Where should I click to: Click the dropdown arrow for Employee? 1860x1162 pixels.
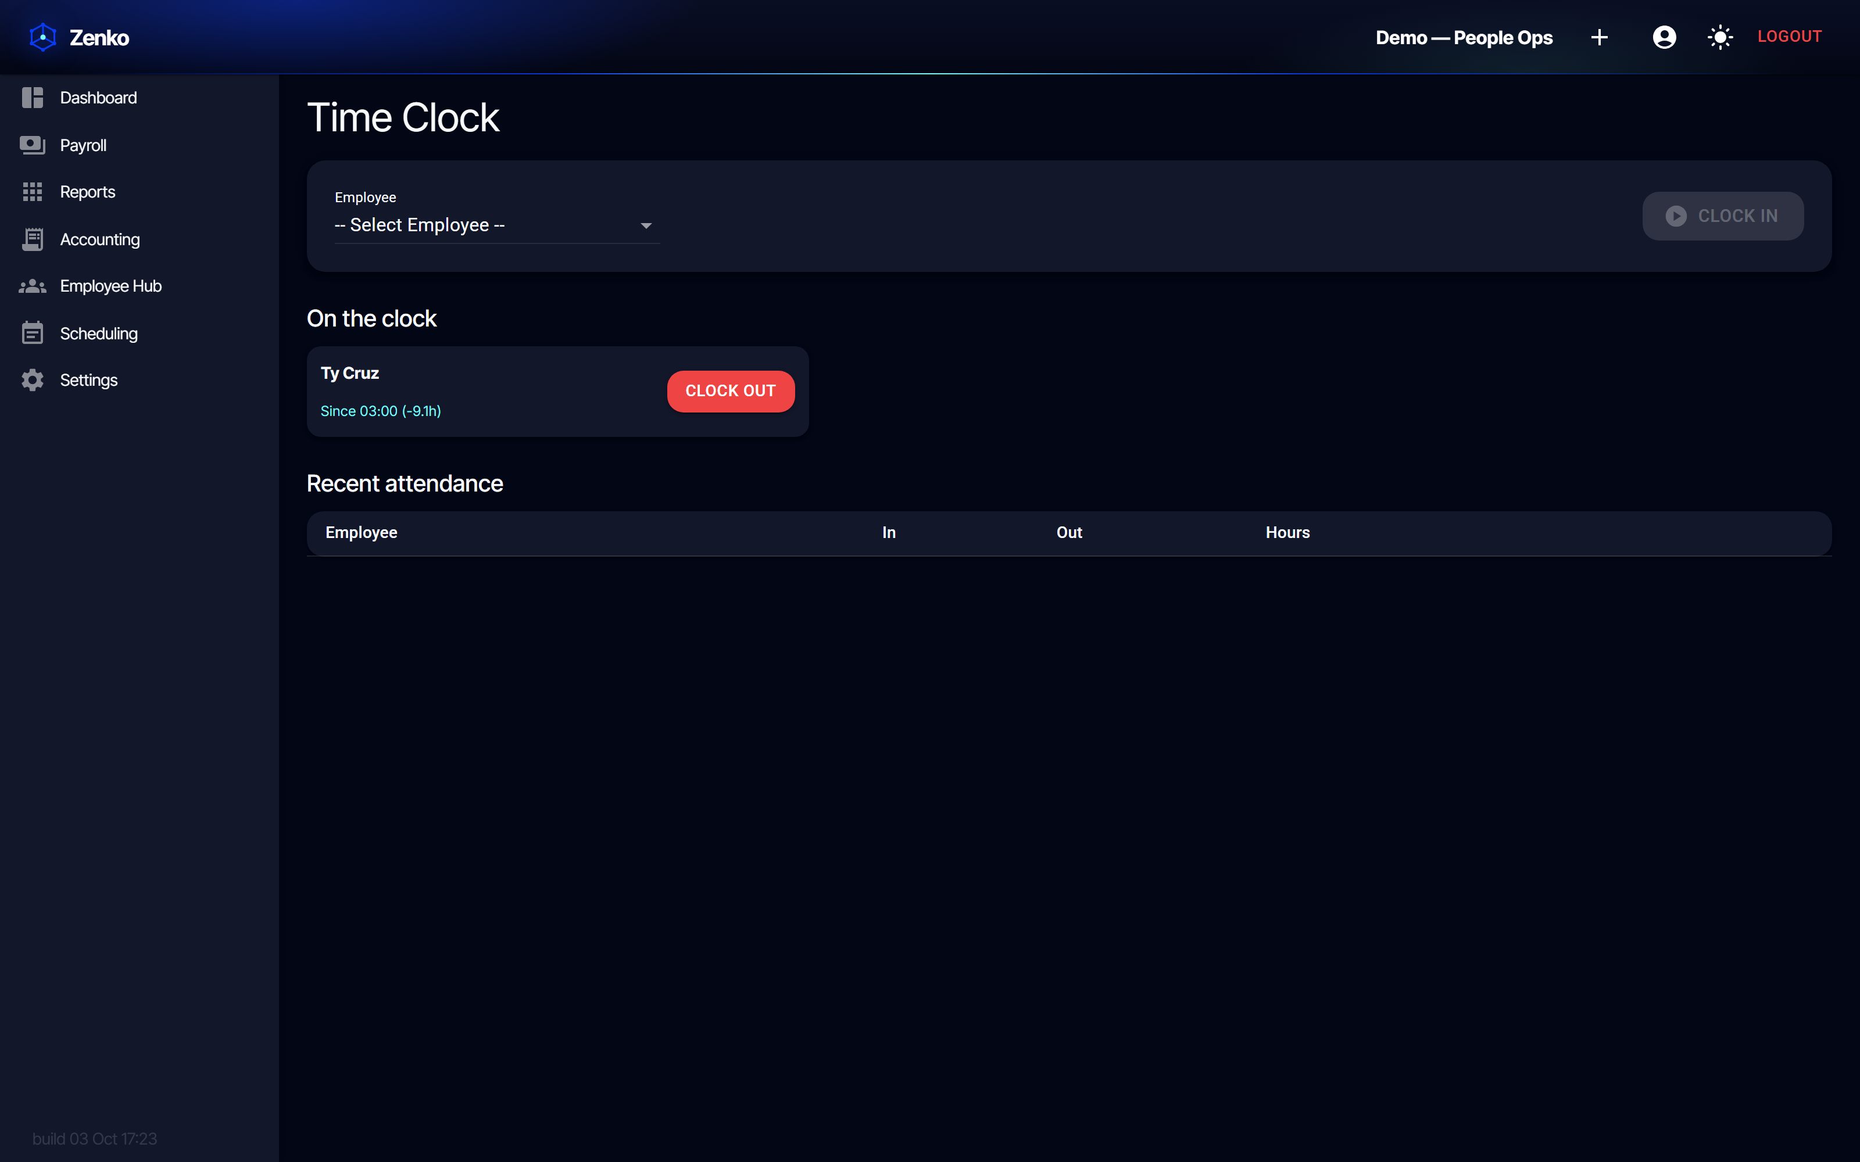[646, 226]
